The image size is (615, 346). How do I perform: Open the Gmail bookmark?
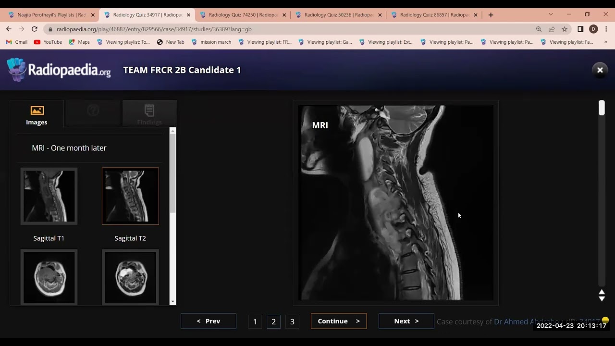[x=17, y=42]
